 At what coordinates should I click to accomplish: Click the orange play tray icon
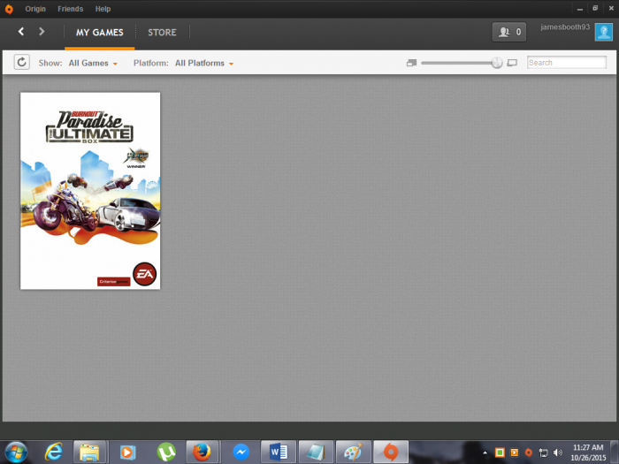[x=515, y=453]
